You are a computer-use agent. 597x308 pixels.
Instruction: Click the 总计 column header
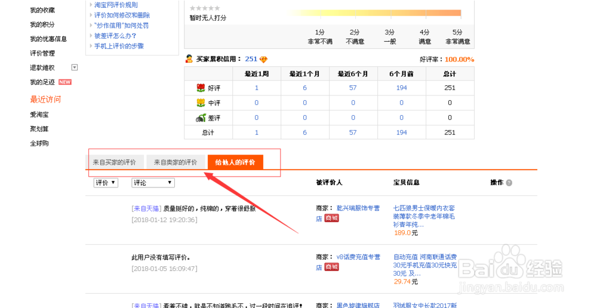point(450,74)
